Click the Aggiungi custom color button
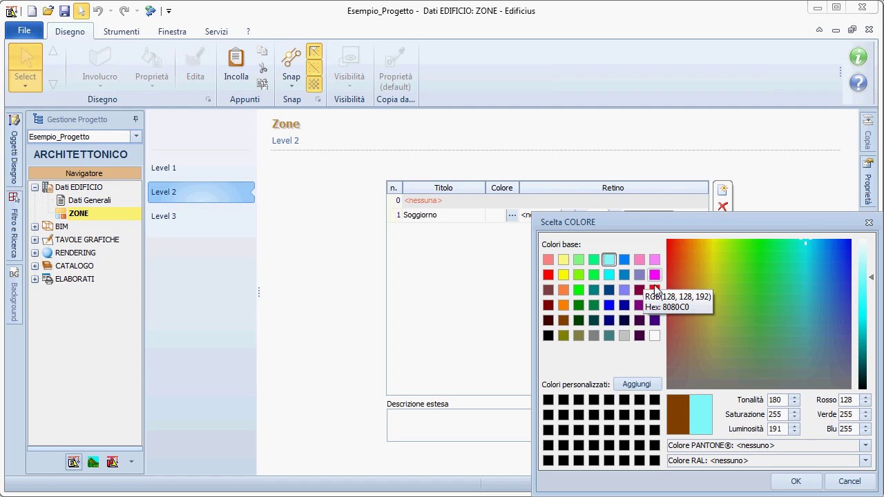 [637, 384]
